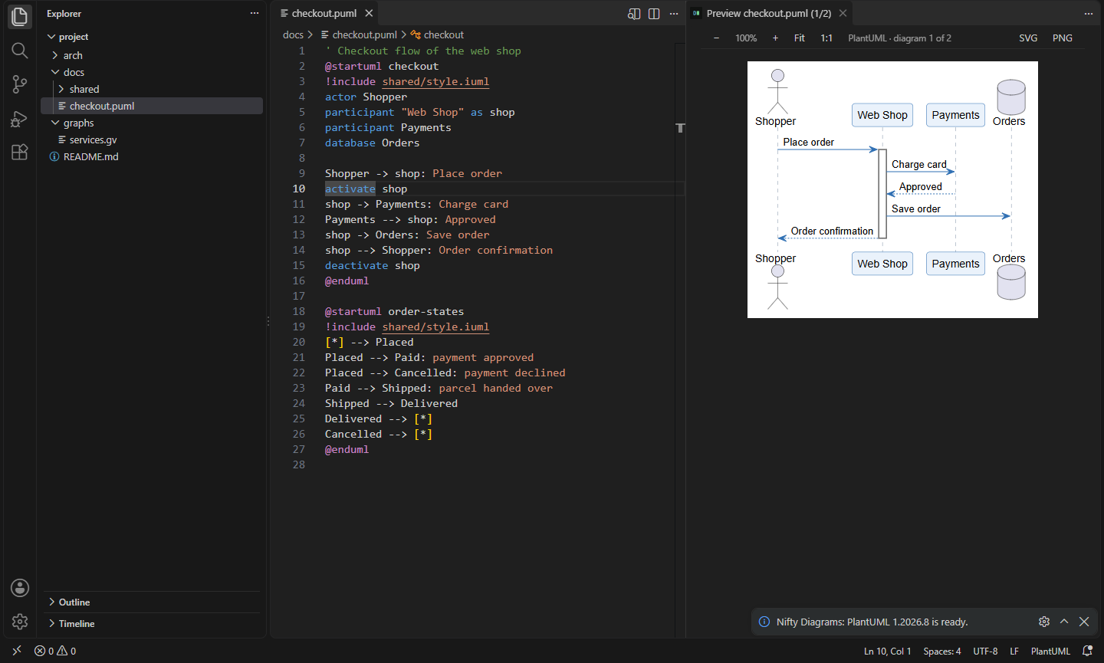Image resolution: width=1104 pixels, height=663 pixels.
Task: Set preview zoom to 1:1
Action: pyautogui.click(x=826, y=38)
